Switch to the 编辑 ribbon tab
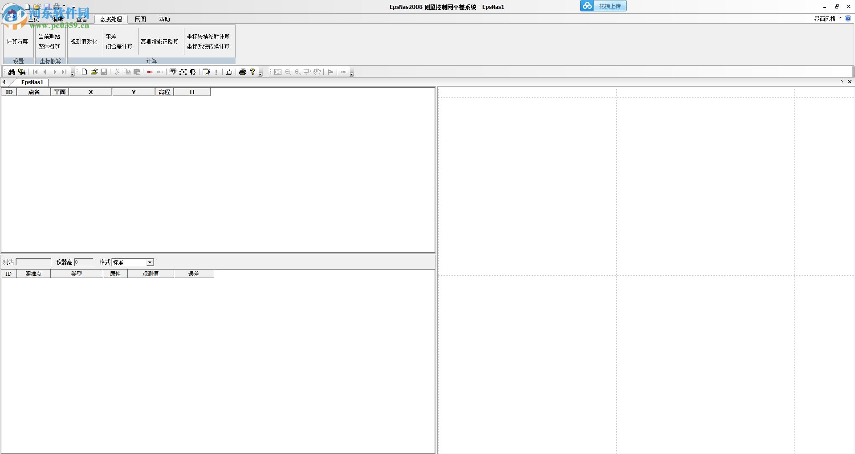Viewport: 855px width, 454px height. [x=58, y=19]
